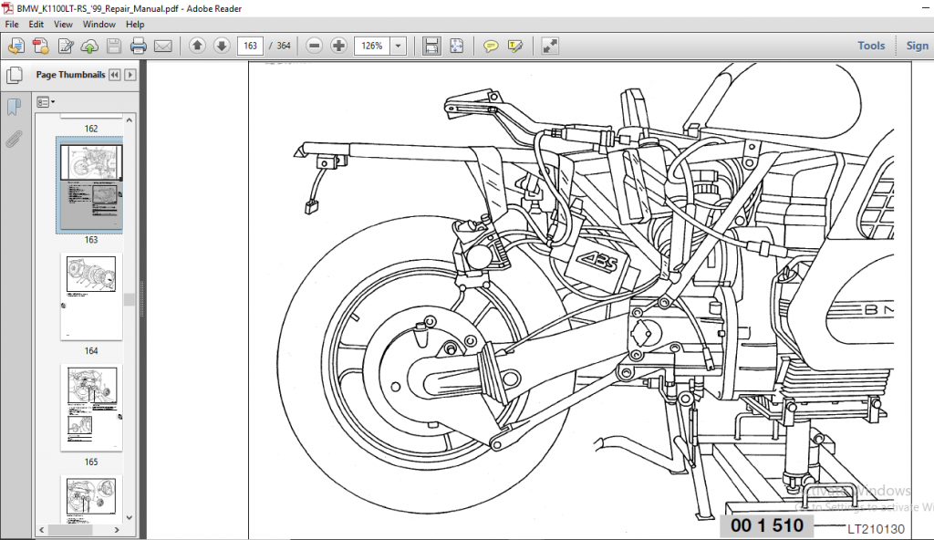
Task: Click the page number field showing 163
Action: [250, 46]
